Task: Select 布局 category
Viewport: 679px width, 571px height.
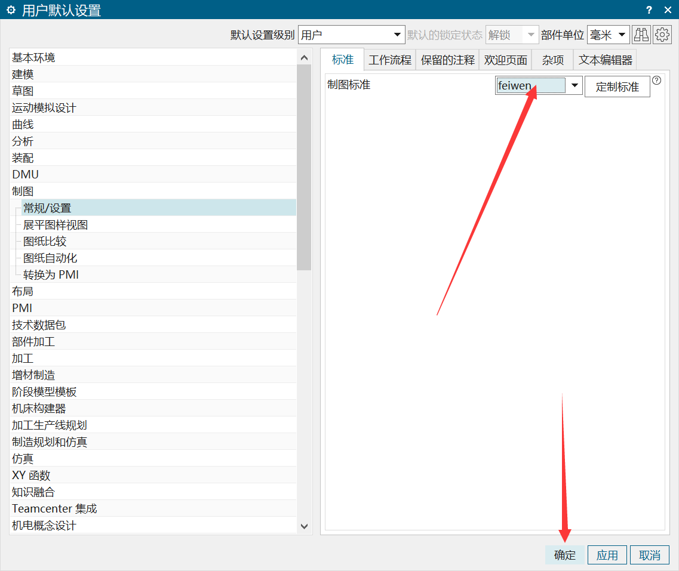Action: pos(153,292)
